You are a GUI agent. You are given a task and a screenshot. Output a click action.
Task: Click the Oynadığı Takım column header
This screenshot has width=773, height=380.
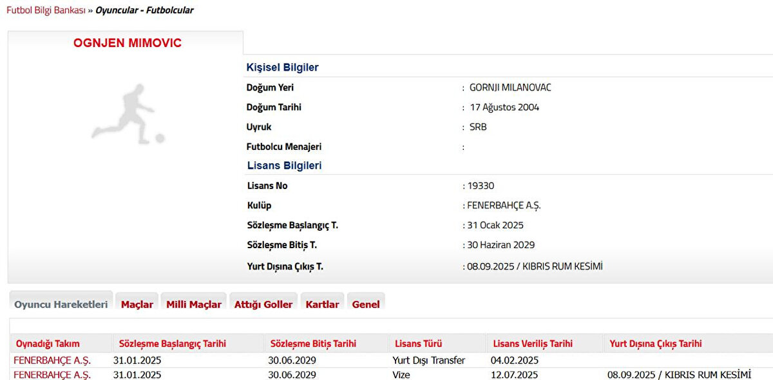pyautogui.click(x=48, y=344)
